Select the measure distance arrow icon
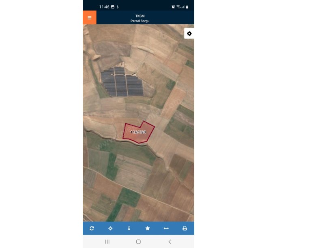 pyautogui.click(x=166, y=228)
